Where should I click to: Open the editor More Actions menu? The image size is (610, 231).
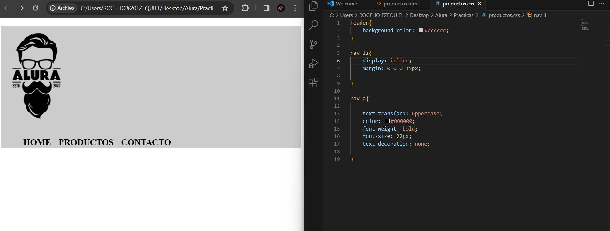(601, 4)
